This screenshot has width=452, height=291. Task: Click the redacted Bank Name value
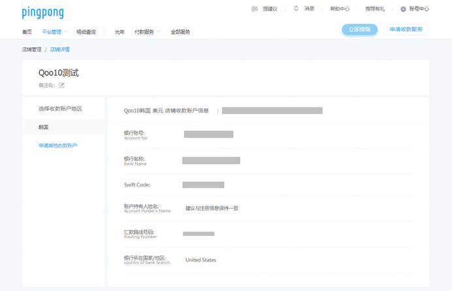tap(211, 160)
